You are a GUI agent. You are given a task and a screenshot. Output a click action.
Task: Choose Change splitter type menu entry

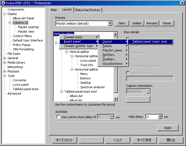[79, 46]
